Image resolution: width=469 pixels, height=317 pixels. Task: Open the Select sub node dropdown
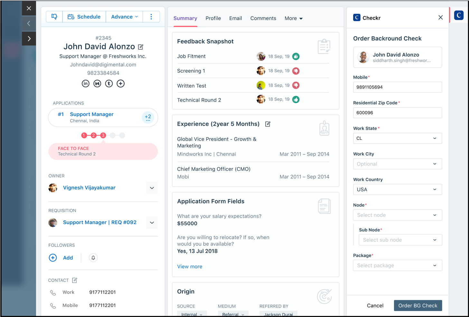click(400, 240)
